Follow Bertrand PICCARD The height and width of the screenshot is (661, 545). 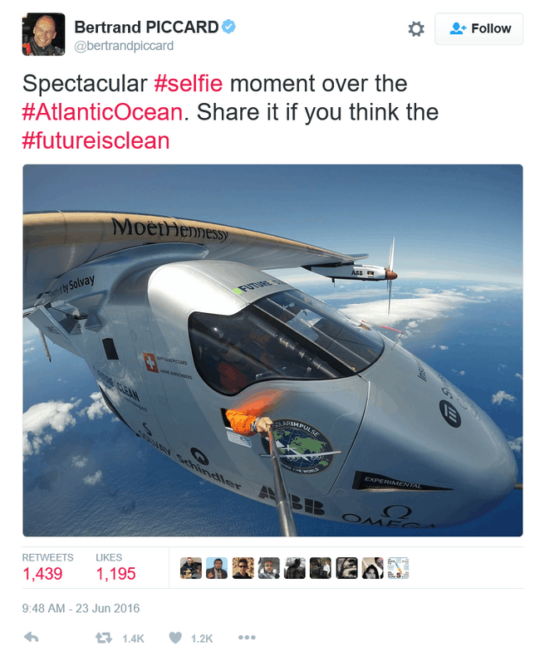click(479, 29)
